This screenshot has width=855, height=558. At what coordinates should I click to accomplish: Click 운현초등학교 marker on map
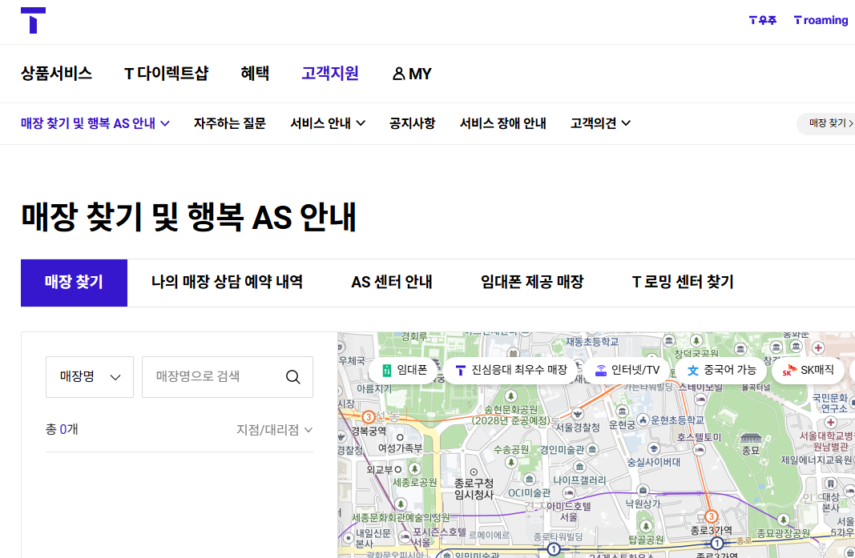(643, 420)
